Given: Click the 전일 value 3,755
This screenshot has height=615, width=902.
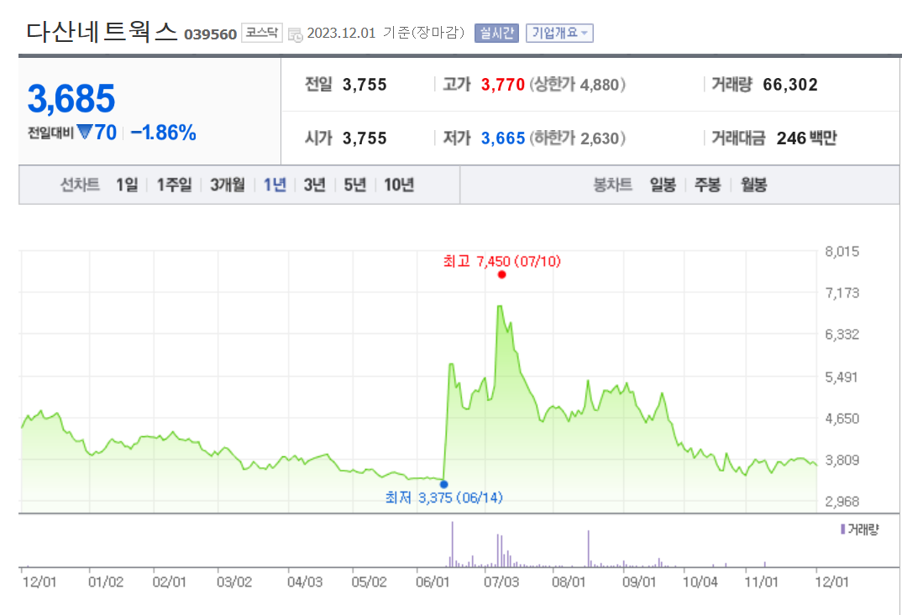Looking at the screenshot, I should pyautogui.click(x=364, y=85).
